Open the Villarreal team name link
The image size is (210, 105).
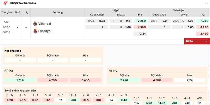pyautogui.click(x=45, y=24)
